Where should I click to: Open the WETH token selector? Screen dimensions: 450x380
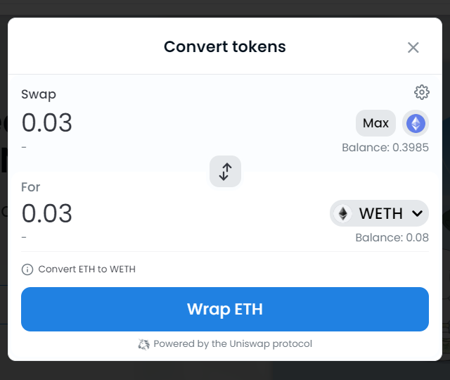(379, 213)
